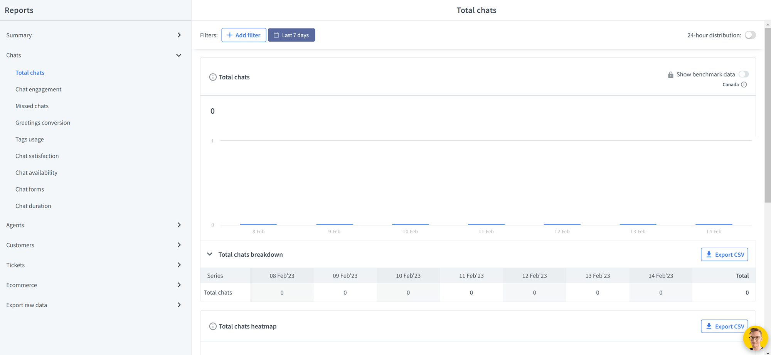The height and width of the screenshot is (355, 771).
Task: Click the download icon on heatmap Export CSV
Action: (x=709, y=326)
